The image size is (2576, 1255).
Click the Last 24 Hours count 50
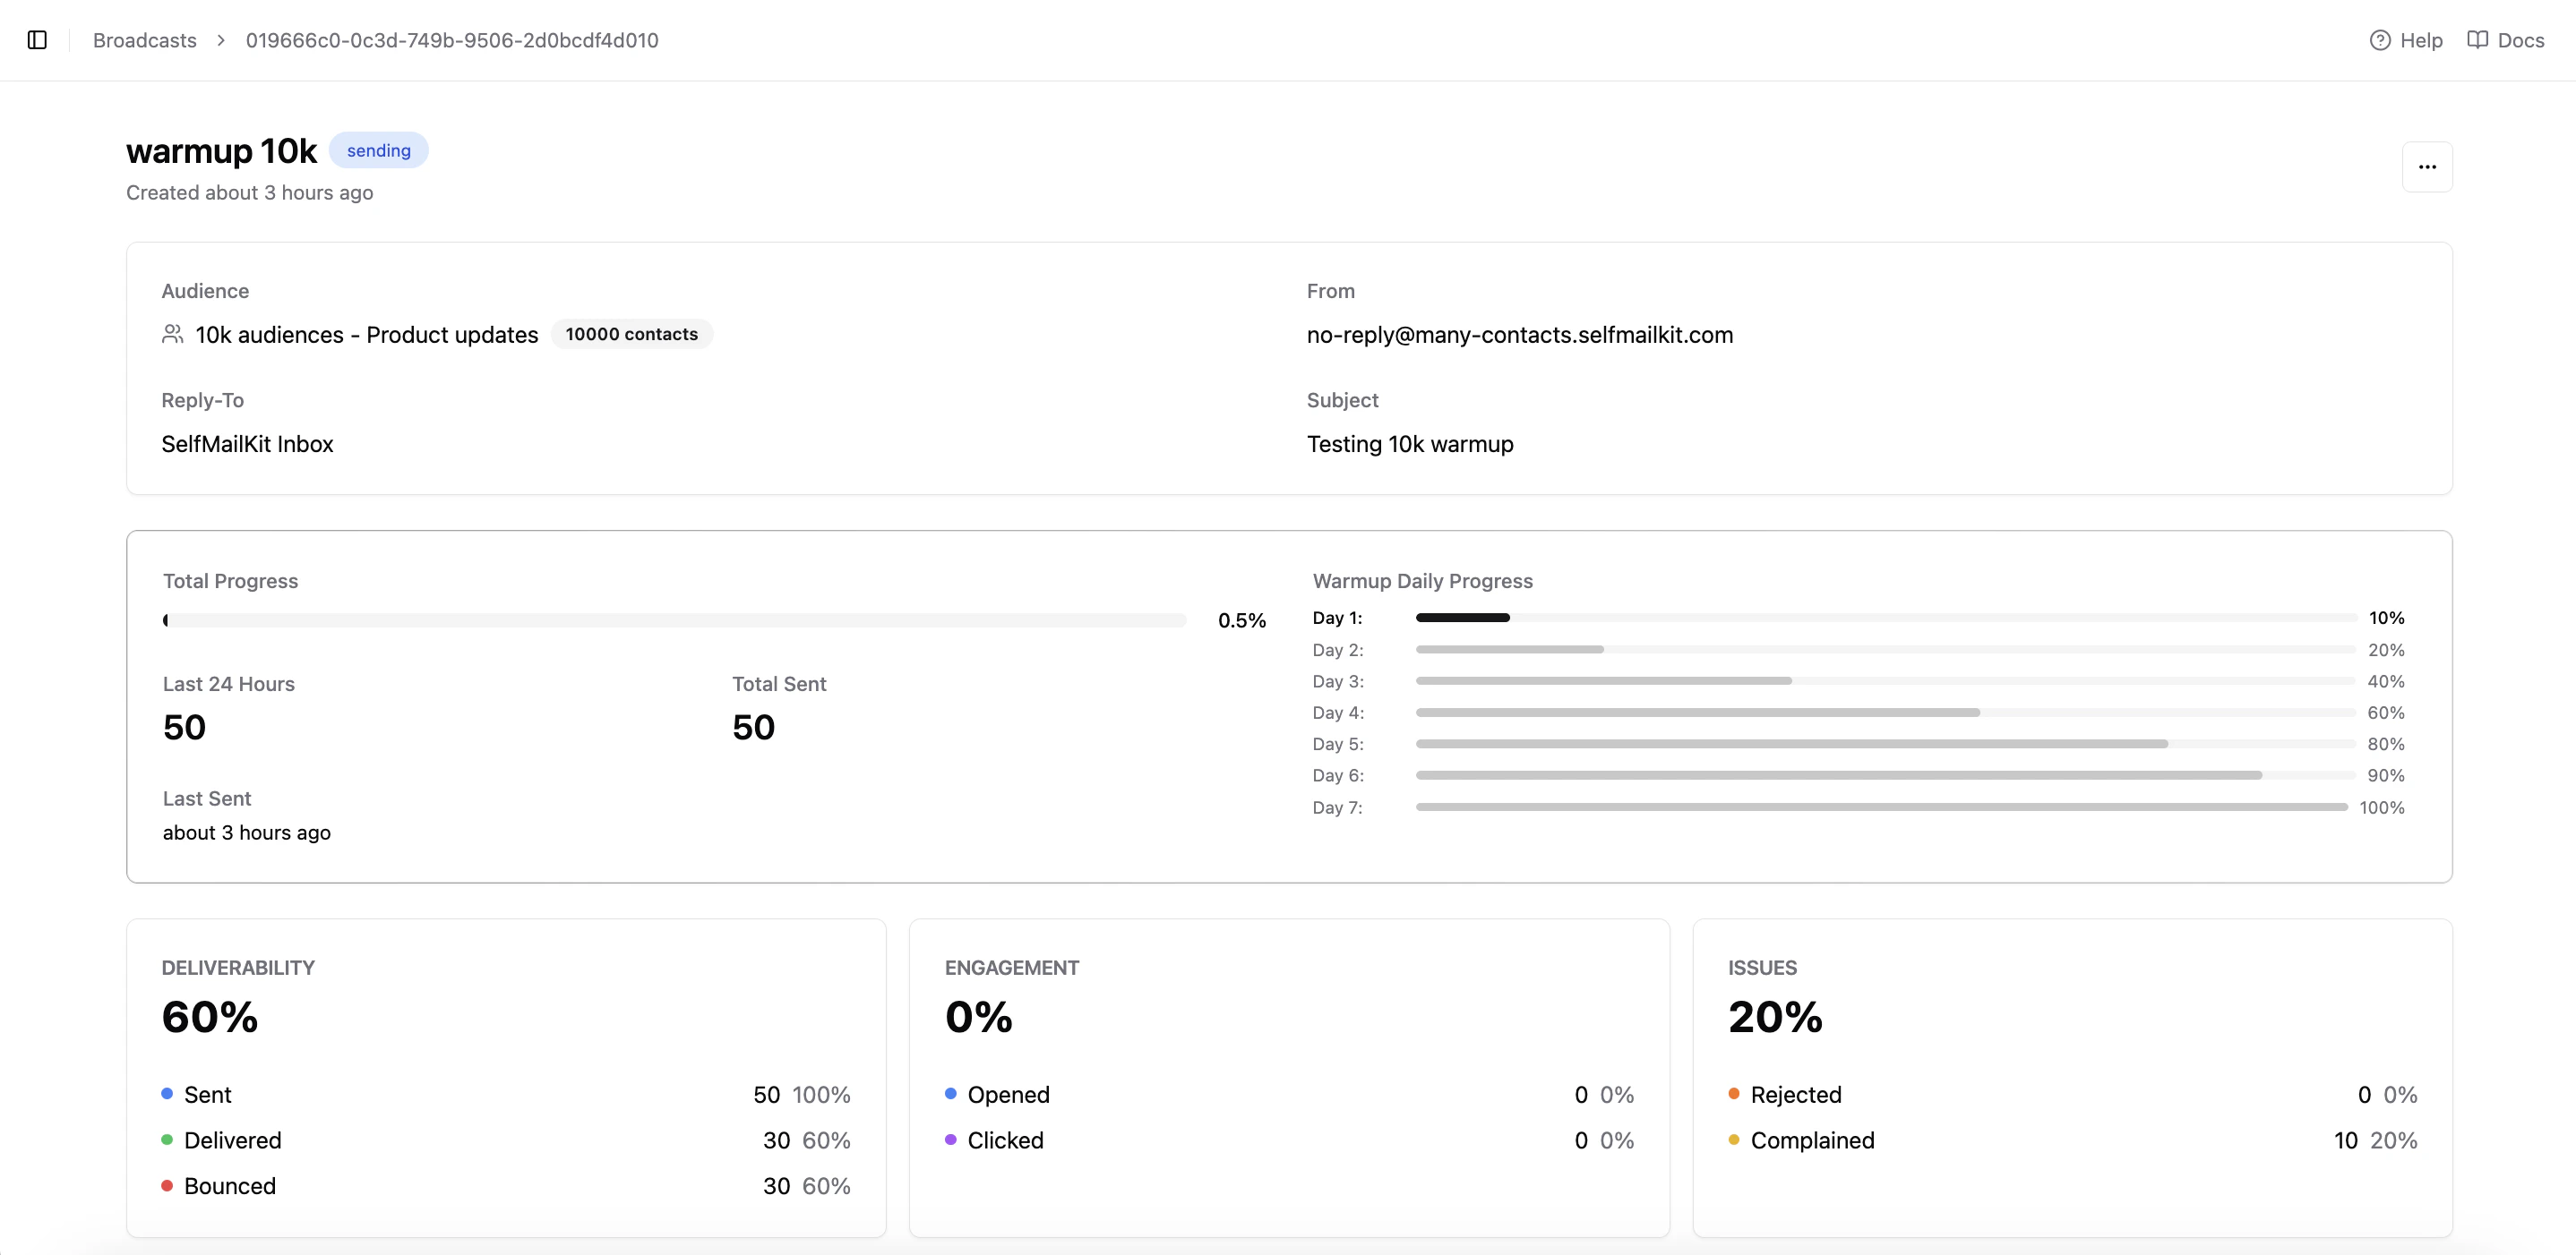tap(184, 727)
